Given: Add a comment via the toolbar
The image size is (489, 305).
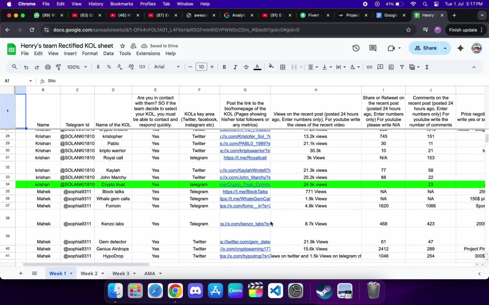Looking at the screenshot, I should [x=380, y=67].
